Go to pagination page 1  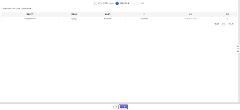[x=224, y=24]
